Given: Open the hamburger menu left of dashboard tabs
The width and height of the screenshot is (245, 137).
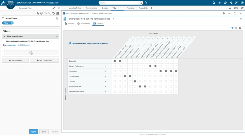Looking at the screenshot, I should point(64,8).
